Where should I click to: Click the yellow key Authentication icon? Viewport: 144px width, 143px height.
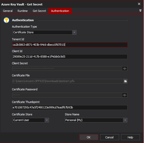pyautogui.click(x=6, y=20)
